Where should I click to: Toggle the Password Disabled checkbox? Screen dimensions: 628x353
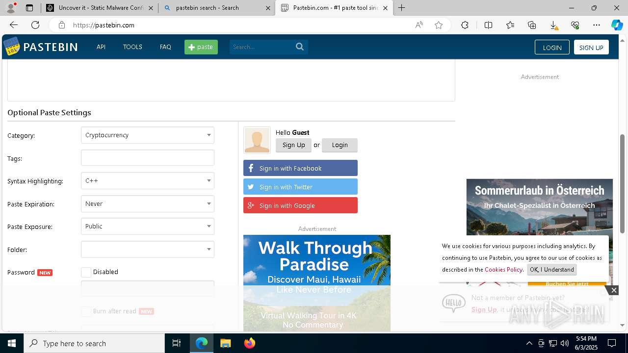tap(86, 272)
